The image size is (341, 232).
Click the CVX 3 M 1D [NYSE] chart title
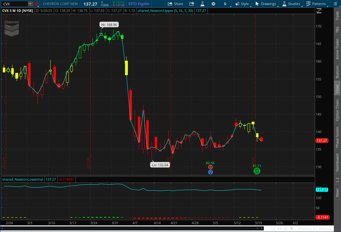coord(18,11)
